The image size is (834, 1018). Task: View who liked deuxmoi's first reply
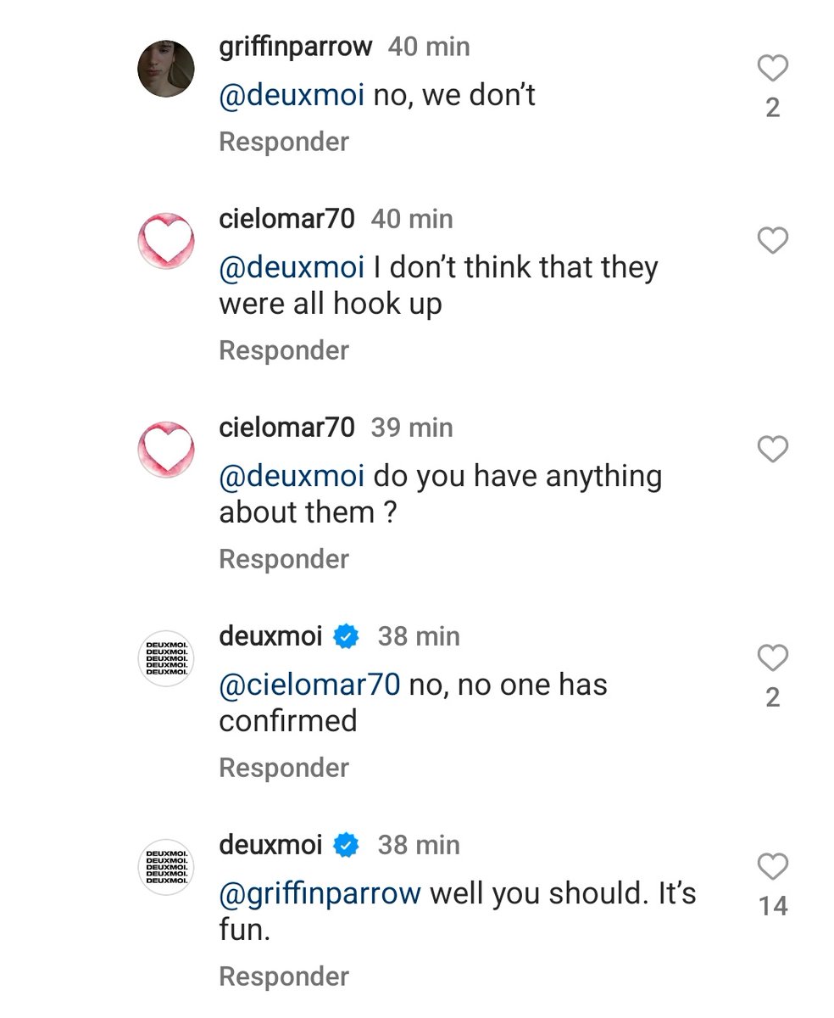(x=772, y=696)
